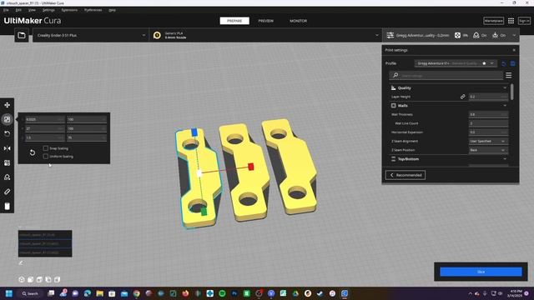
Task: Click the Recommended button
Action: click(x=406, y=175)
